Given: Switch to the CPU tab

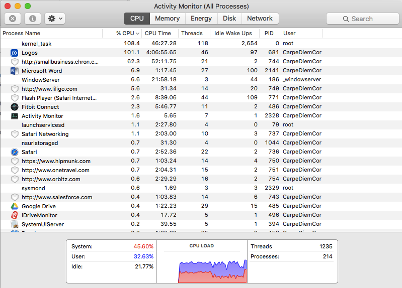Looking at the screenshot, I should [137, 19].
